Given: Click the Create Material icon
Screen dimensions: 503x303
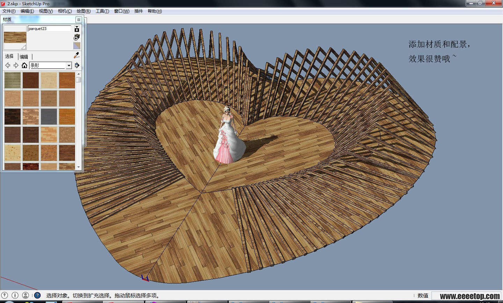Looking at the screenshot, I should (77, 37).
